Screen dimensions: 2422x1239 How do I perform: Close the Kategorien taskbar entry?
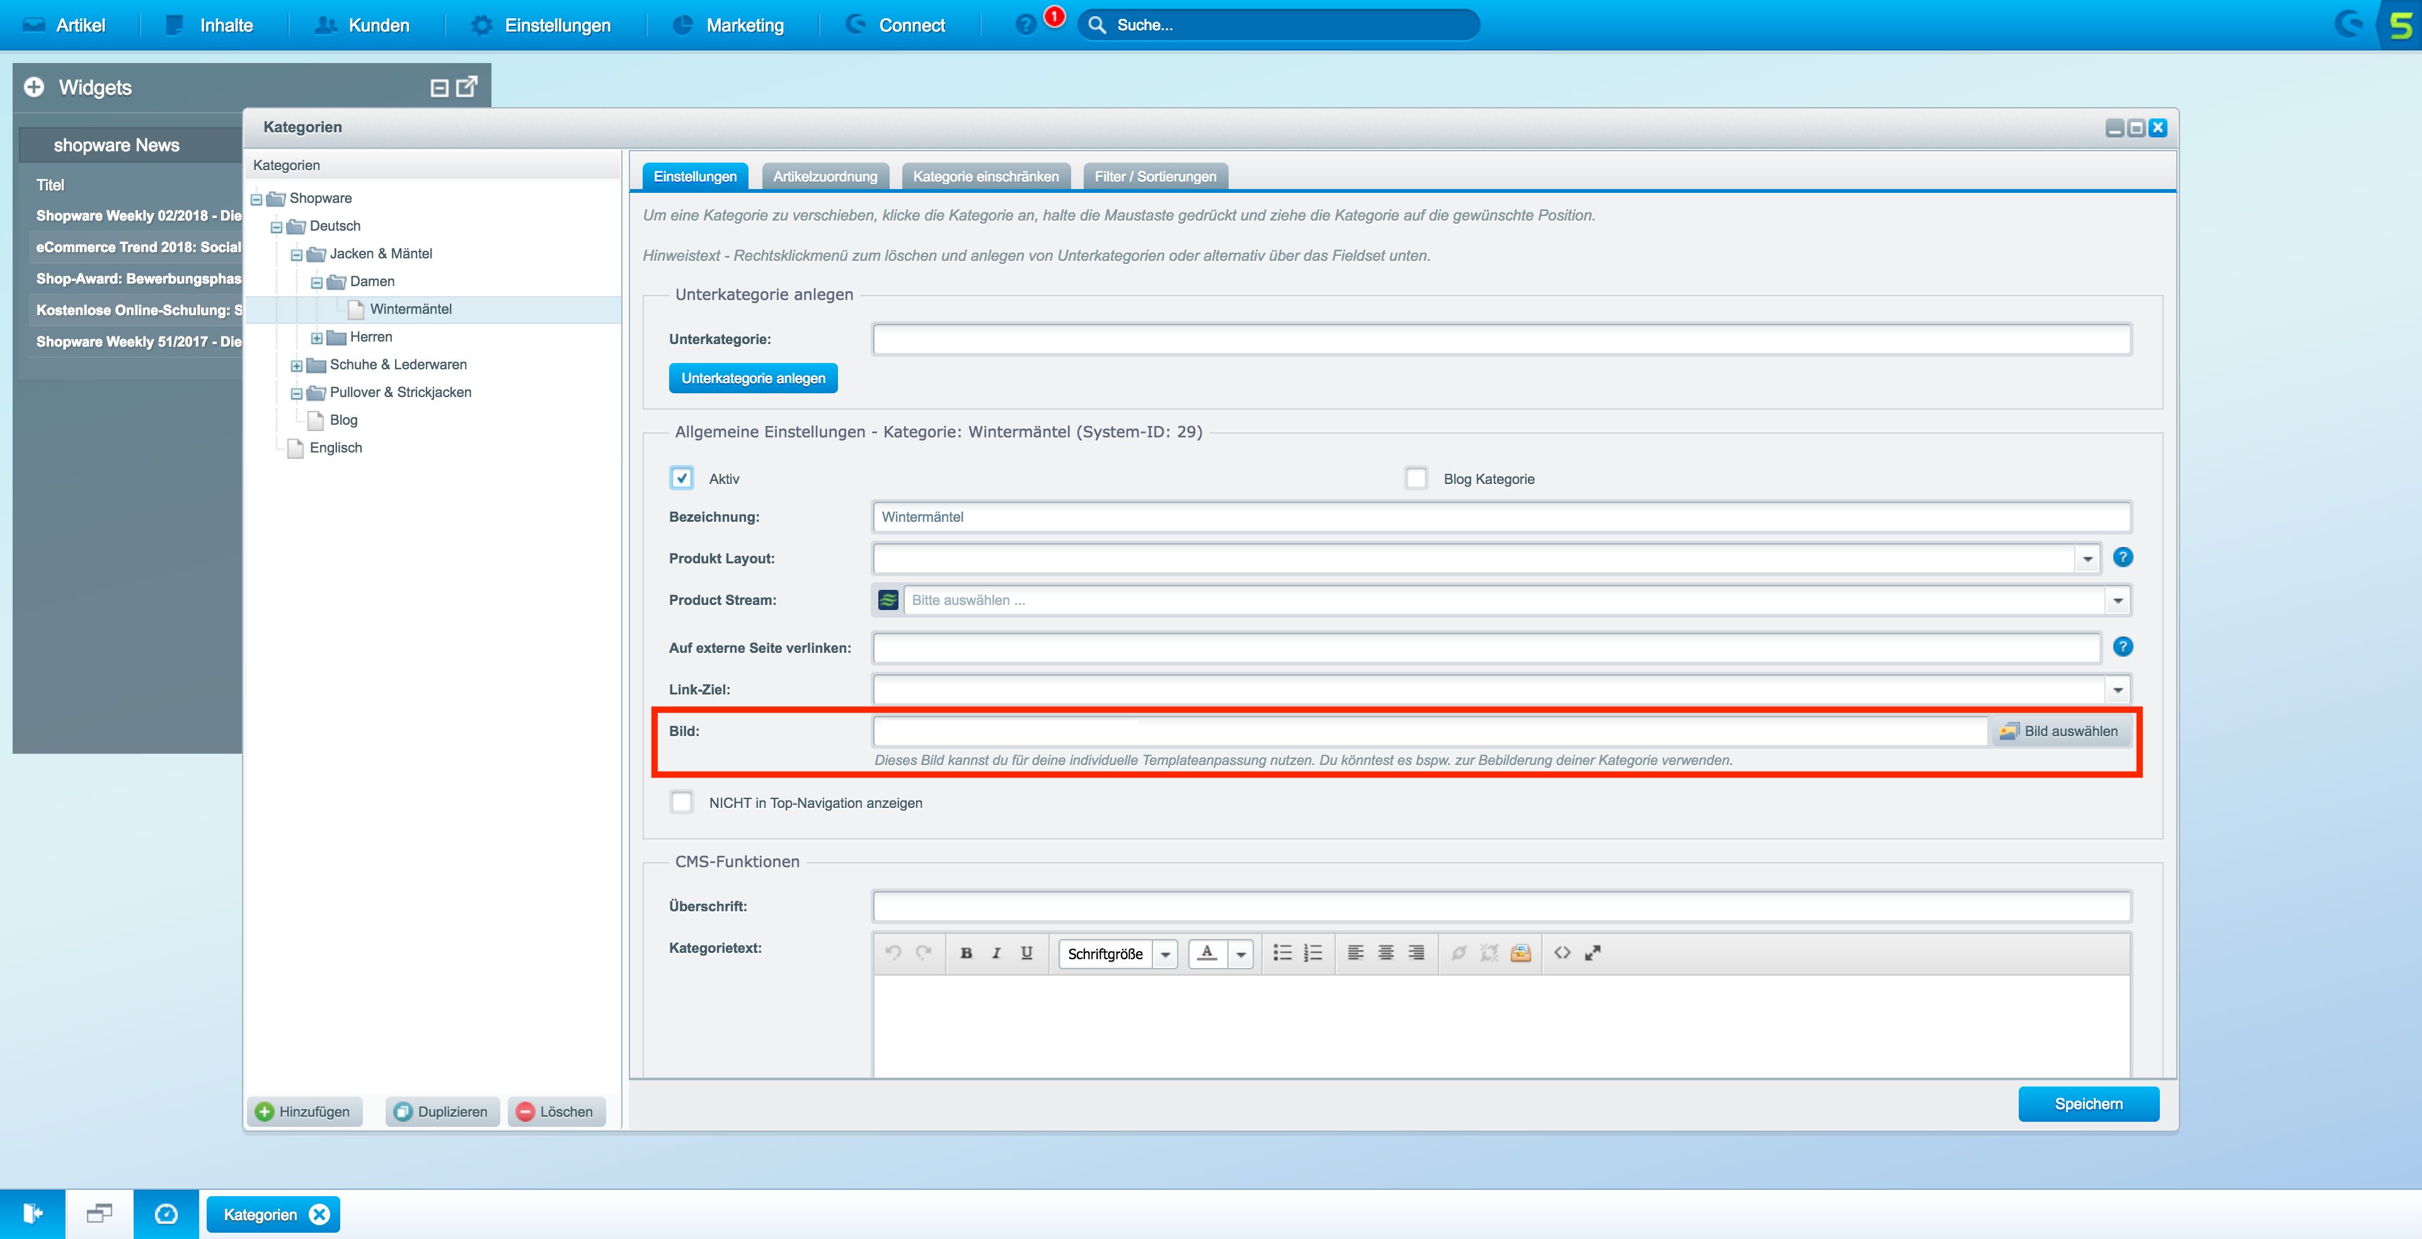coord(319,1214)
